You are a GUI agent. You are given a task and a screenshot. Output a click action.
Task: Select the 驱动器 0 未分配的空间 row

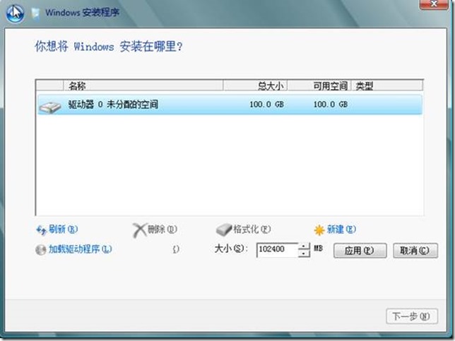pos(230,104)
